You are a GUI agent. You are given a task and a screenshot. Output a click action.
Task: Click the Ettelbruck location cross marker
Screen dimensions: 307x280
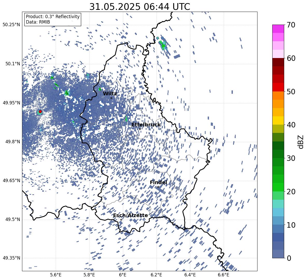(140, 129)
